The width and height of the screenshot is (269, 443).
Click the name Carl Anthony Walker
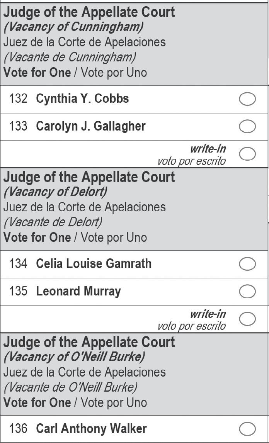pyautogui.click(x=91, y=429)
